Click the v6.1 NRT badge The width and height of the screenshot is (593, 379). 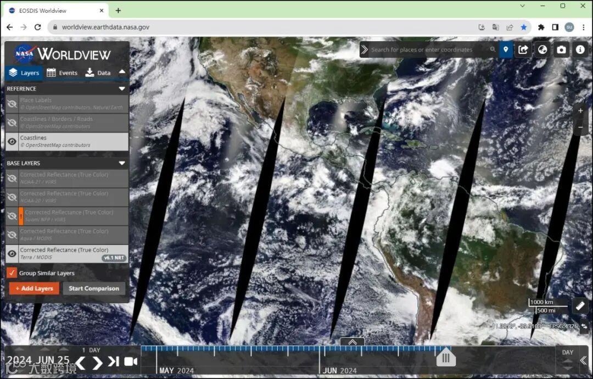pyautogui.click(x=114, y=258)
